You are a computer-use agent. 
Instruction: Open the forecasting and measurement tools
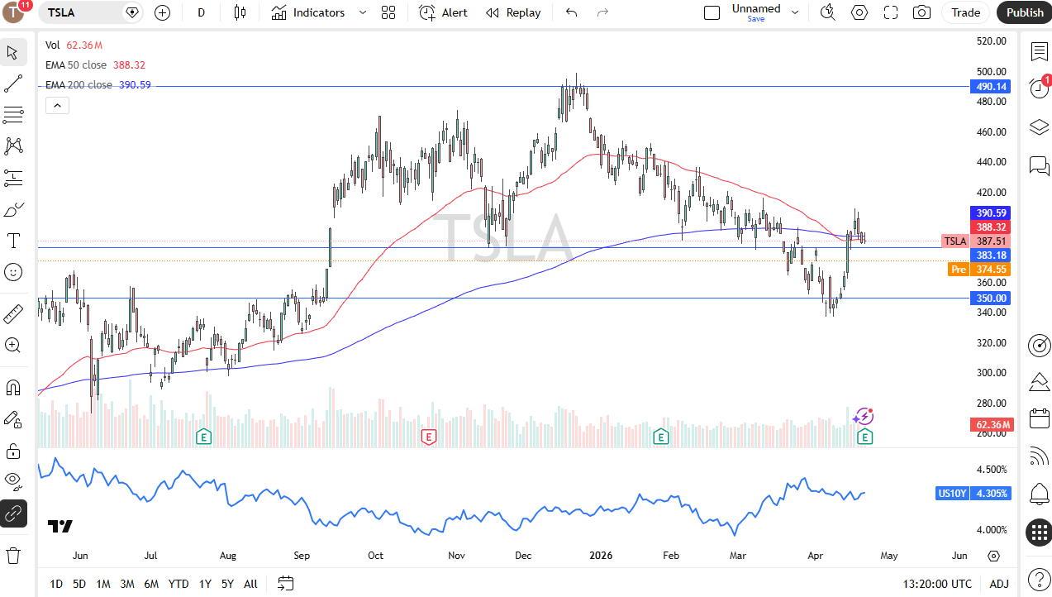[x=13, y=178]
